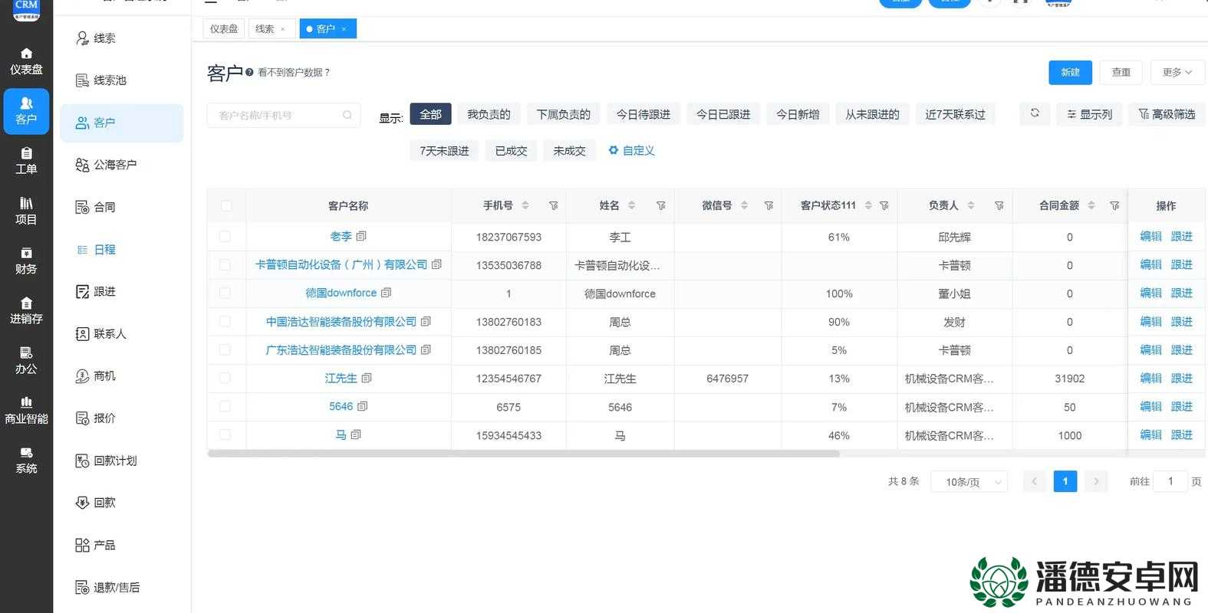Copy icon next to 中国浩达智能装备股份有限公司
The height and width of the screenshot is (613, 1208).
[x=426, y=321]
